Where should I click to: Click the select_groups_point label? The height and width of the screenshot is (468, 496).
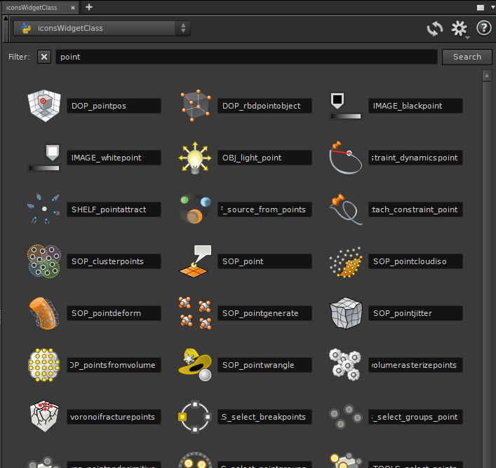tap(415, 417)
